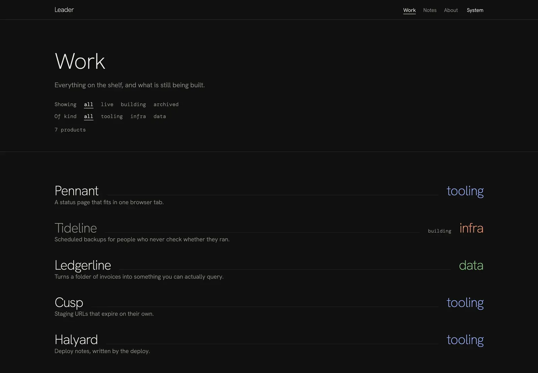
Task: Click the '7 products' count text
Action: [x=70, y=130]
